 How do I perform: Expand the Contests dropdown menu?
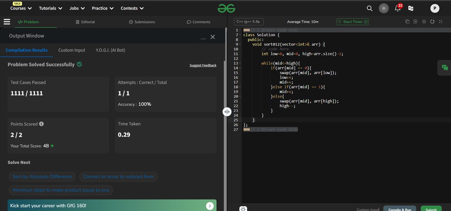[132, 8]
